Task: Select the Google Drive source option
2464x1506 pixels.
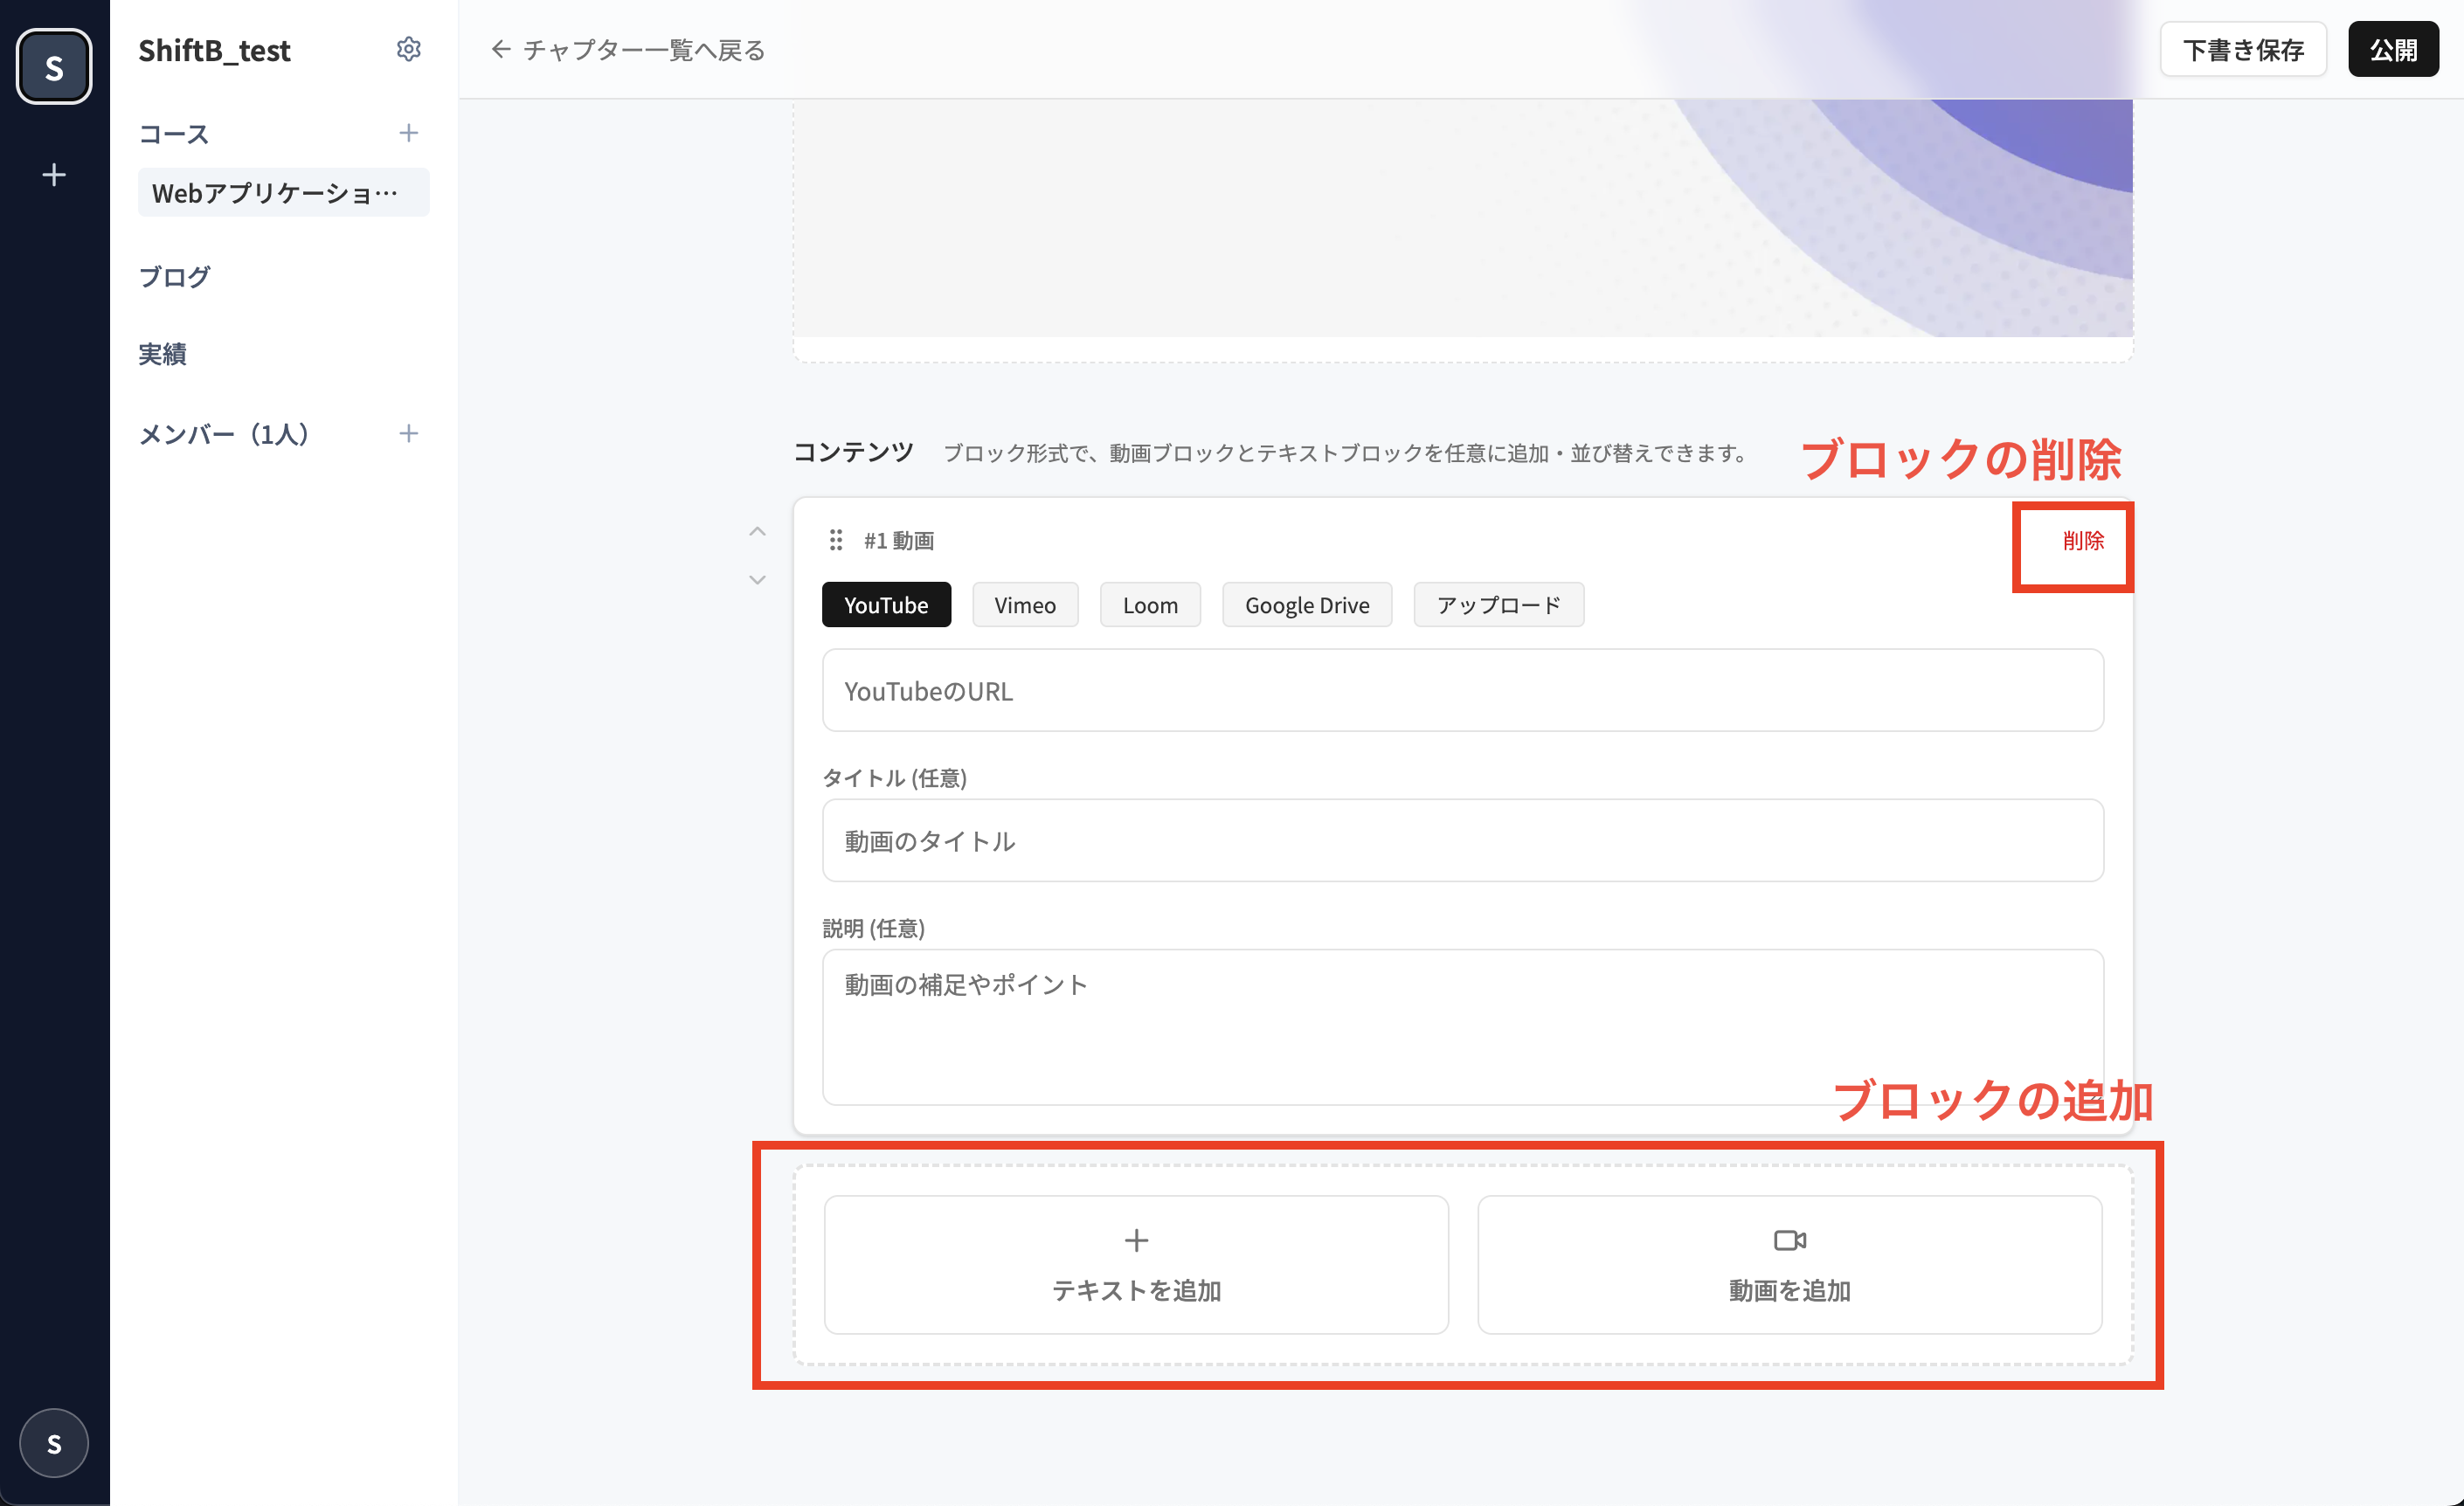Action: 1306,605
